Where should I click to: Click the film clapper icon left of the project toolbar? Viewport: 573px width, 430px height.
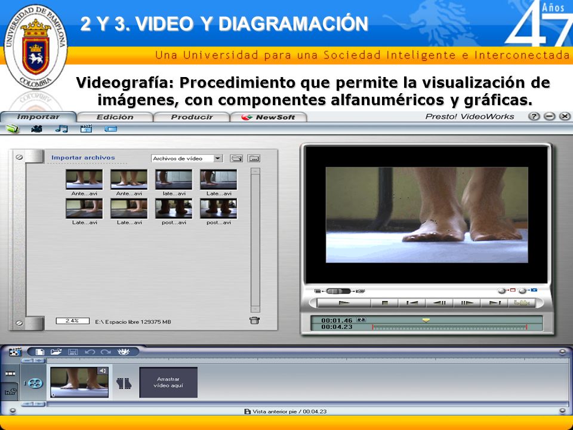tap(14, 352)
